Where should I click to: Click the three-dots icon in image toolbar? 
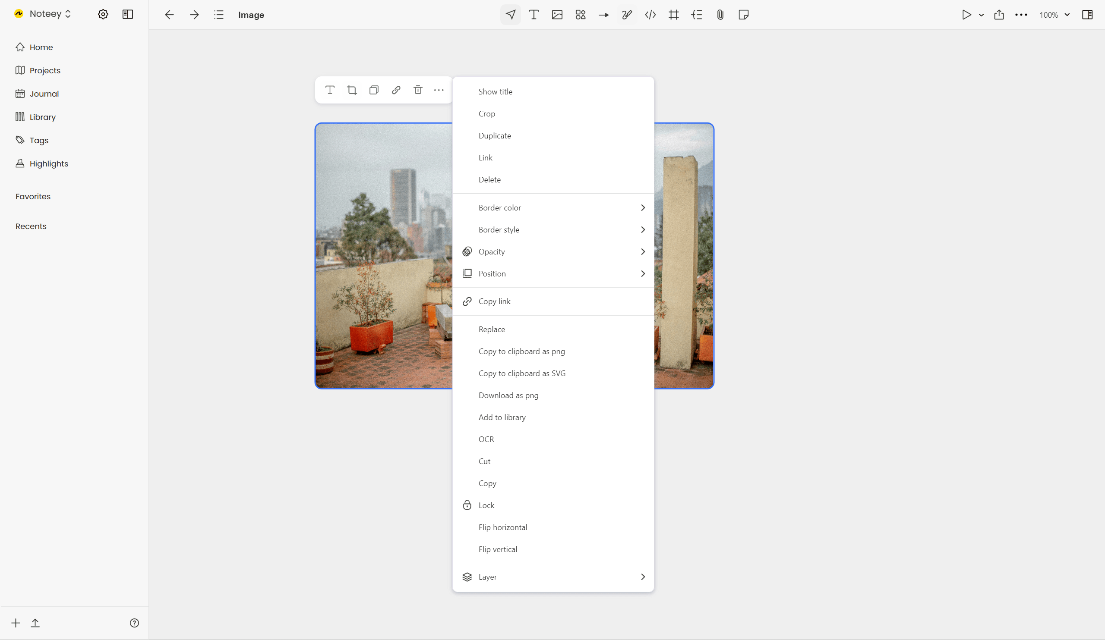[439, 90]
